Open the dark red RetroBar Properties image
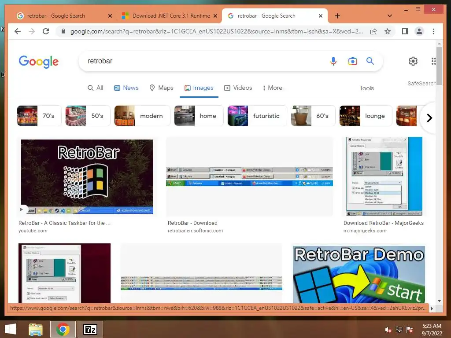 click(64, 273)
